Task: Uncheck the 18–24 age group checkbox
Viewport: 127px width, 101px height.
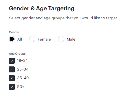Action: [12, 61]
